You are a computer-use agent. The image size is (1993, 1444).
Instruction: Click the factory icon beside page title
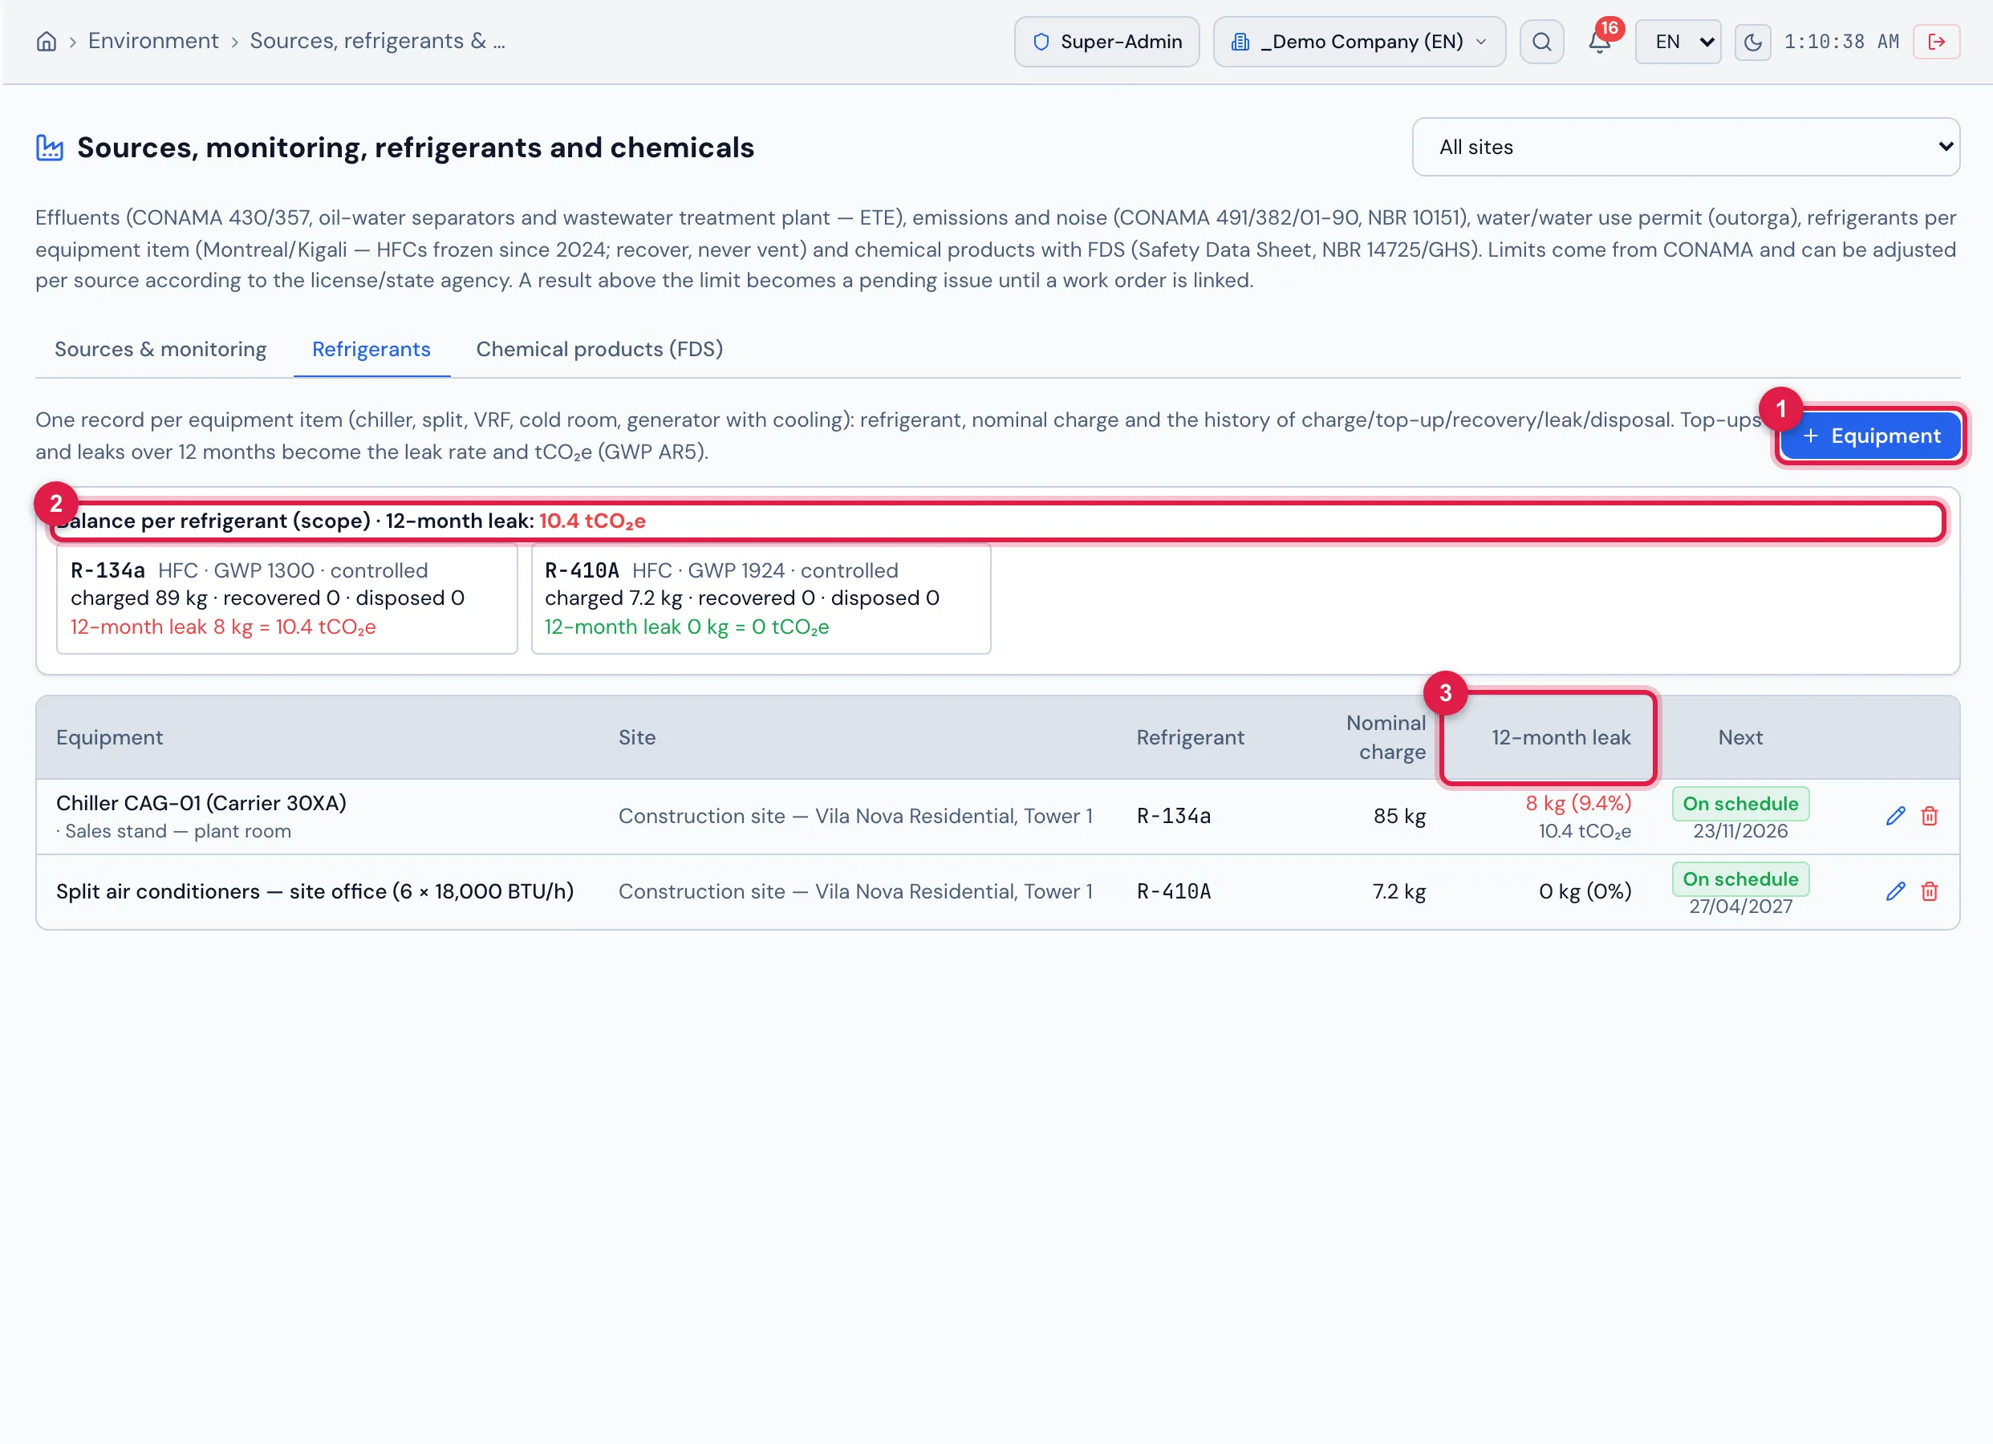[49, 148]
